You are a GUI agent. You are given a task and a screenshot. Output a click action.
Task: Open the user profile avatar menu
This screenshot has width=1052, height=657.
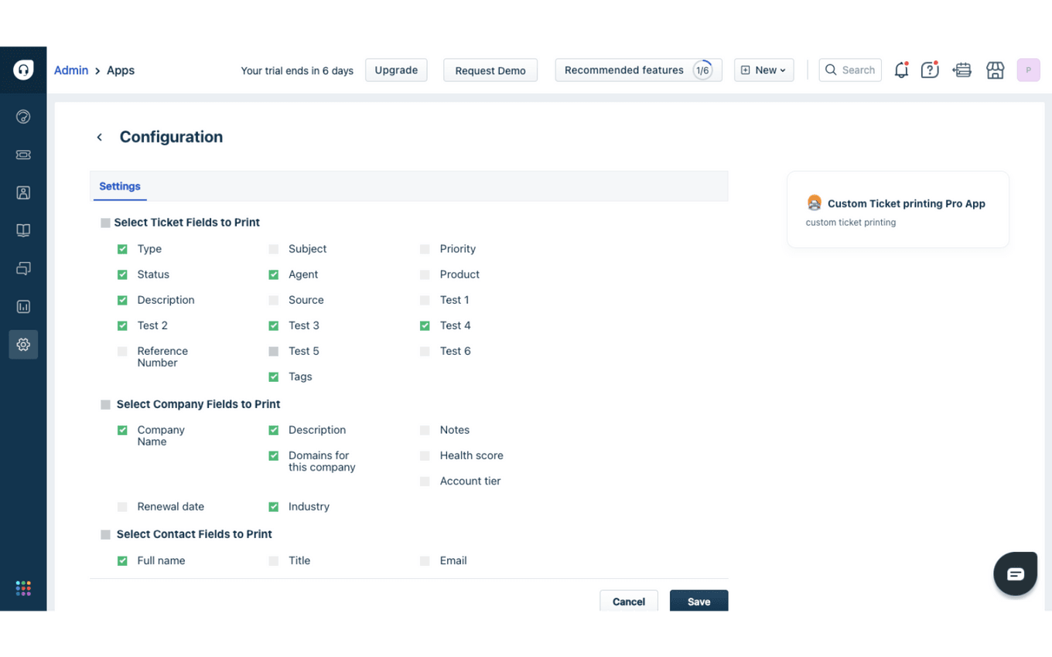tap(1028, 70)
